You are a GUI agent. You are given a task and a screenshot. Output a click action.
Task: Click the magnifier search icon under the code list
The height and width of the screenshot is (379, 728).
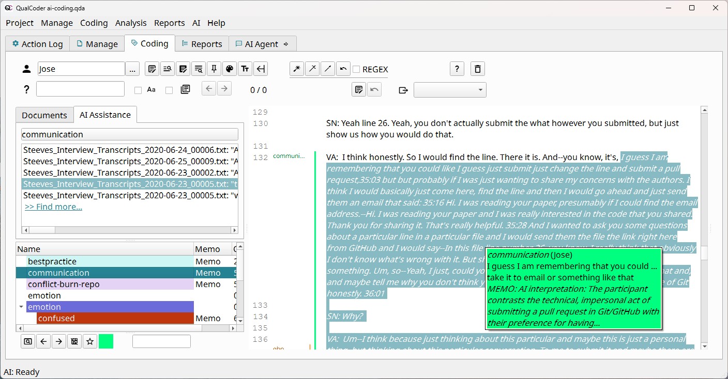click(x=28, y=341)
